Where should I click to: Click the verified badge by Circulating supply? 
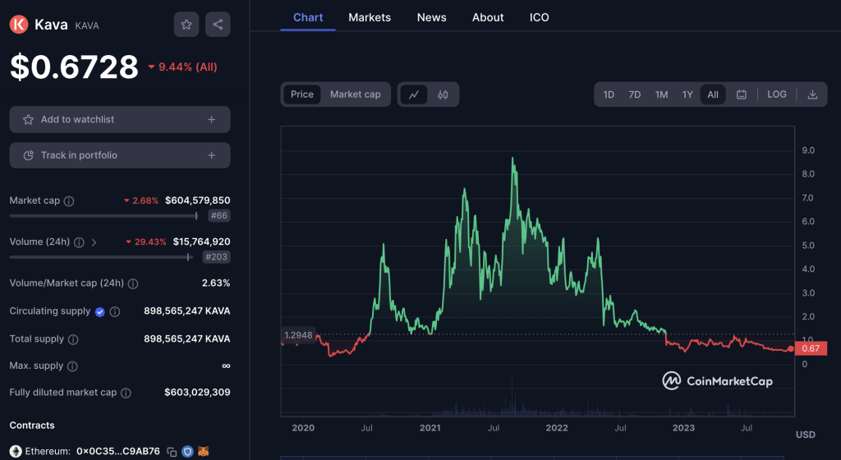click(99, 311)
